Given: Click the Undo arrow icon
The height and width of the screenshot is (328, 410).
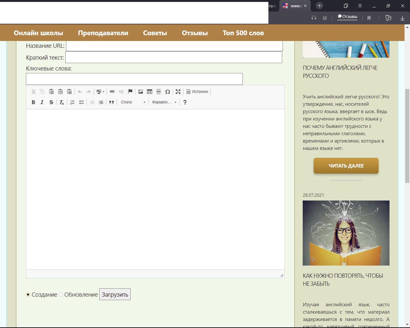Looking at the screenshot, I should (x=80, y=92).
